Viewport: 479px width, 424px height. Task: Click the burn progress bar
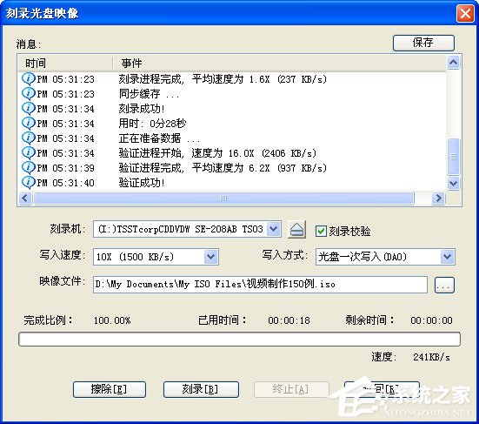(x=239, y=339)
